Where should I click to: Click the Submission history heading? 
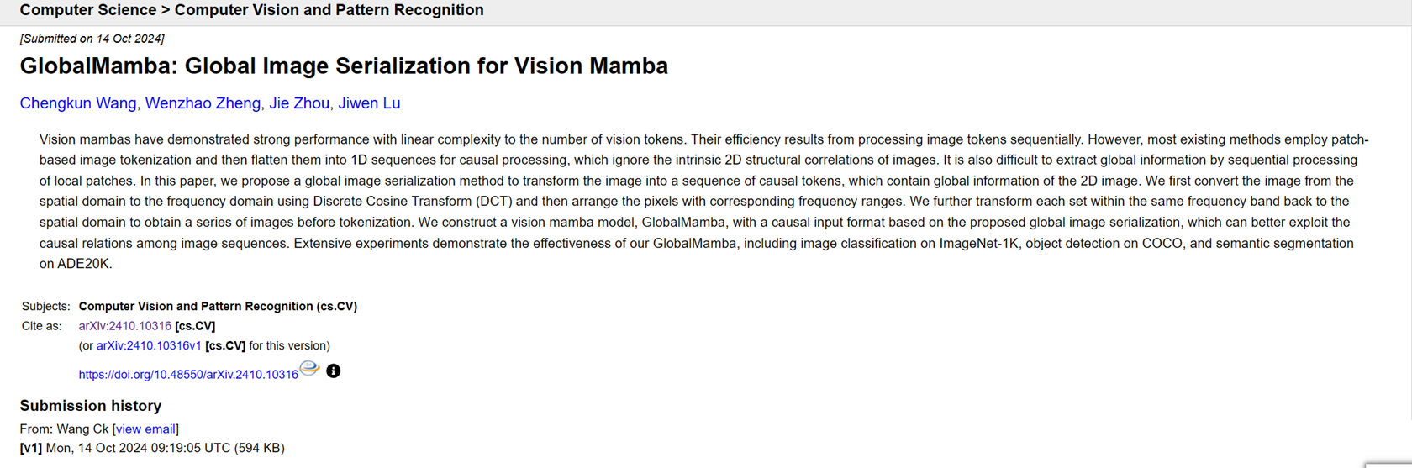point(91,406)
